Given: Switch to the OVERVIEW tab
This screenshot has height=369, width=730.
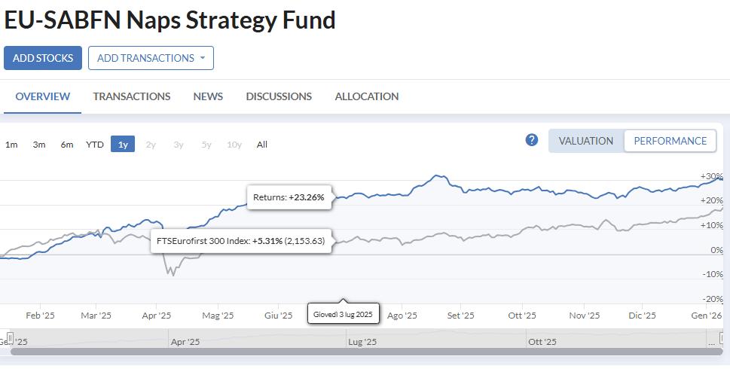Looking at the screenshot, I should [42, 96].
